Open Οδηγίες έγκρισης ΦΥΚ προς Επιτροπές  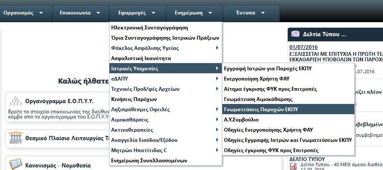click(x=288, y=150)
